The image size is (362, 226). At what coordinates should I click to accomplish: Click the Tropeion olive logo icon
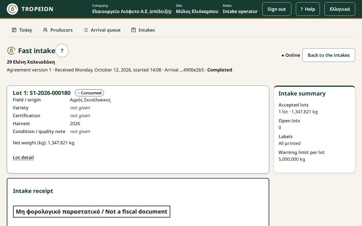click(x=12, y=9)
